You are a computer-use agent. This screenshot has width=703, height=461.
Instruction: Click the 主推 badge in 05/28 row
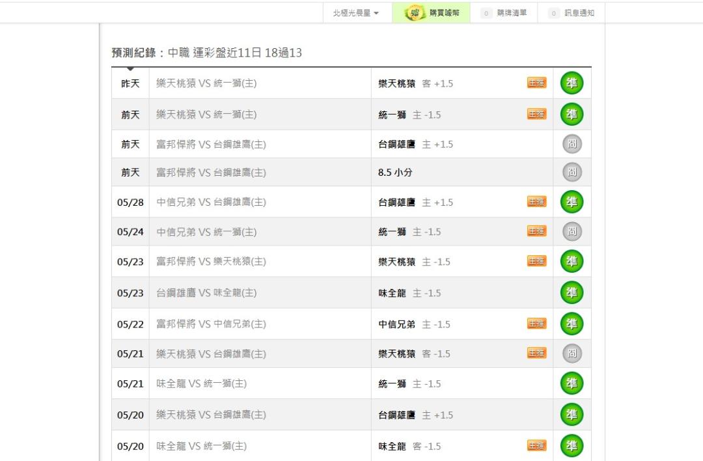(x=536, y=202)
